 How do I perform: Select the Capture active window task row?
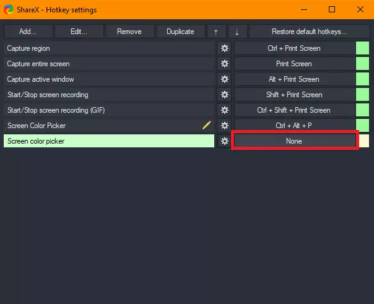(x=108, y=79)
